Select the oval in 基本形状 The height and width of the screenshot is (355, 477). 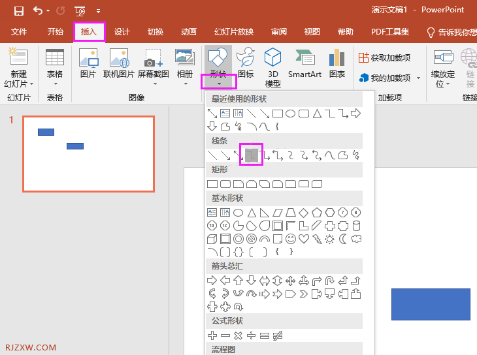(x=238, y=213)
